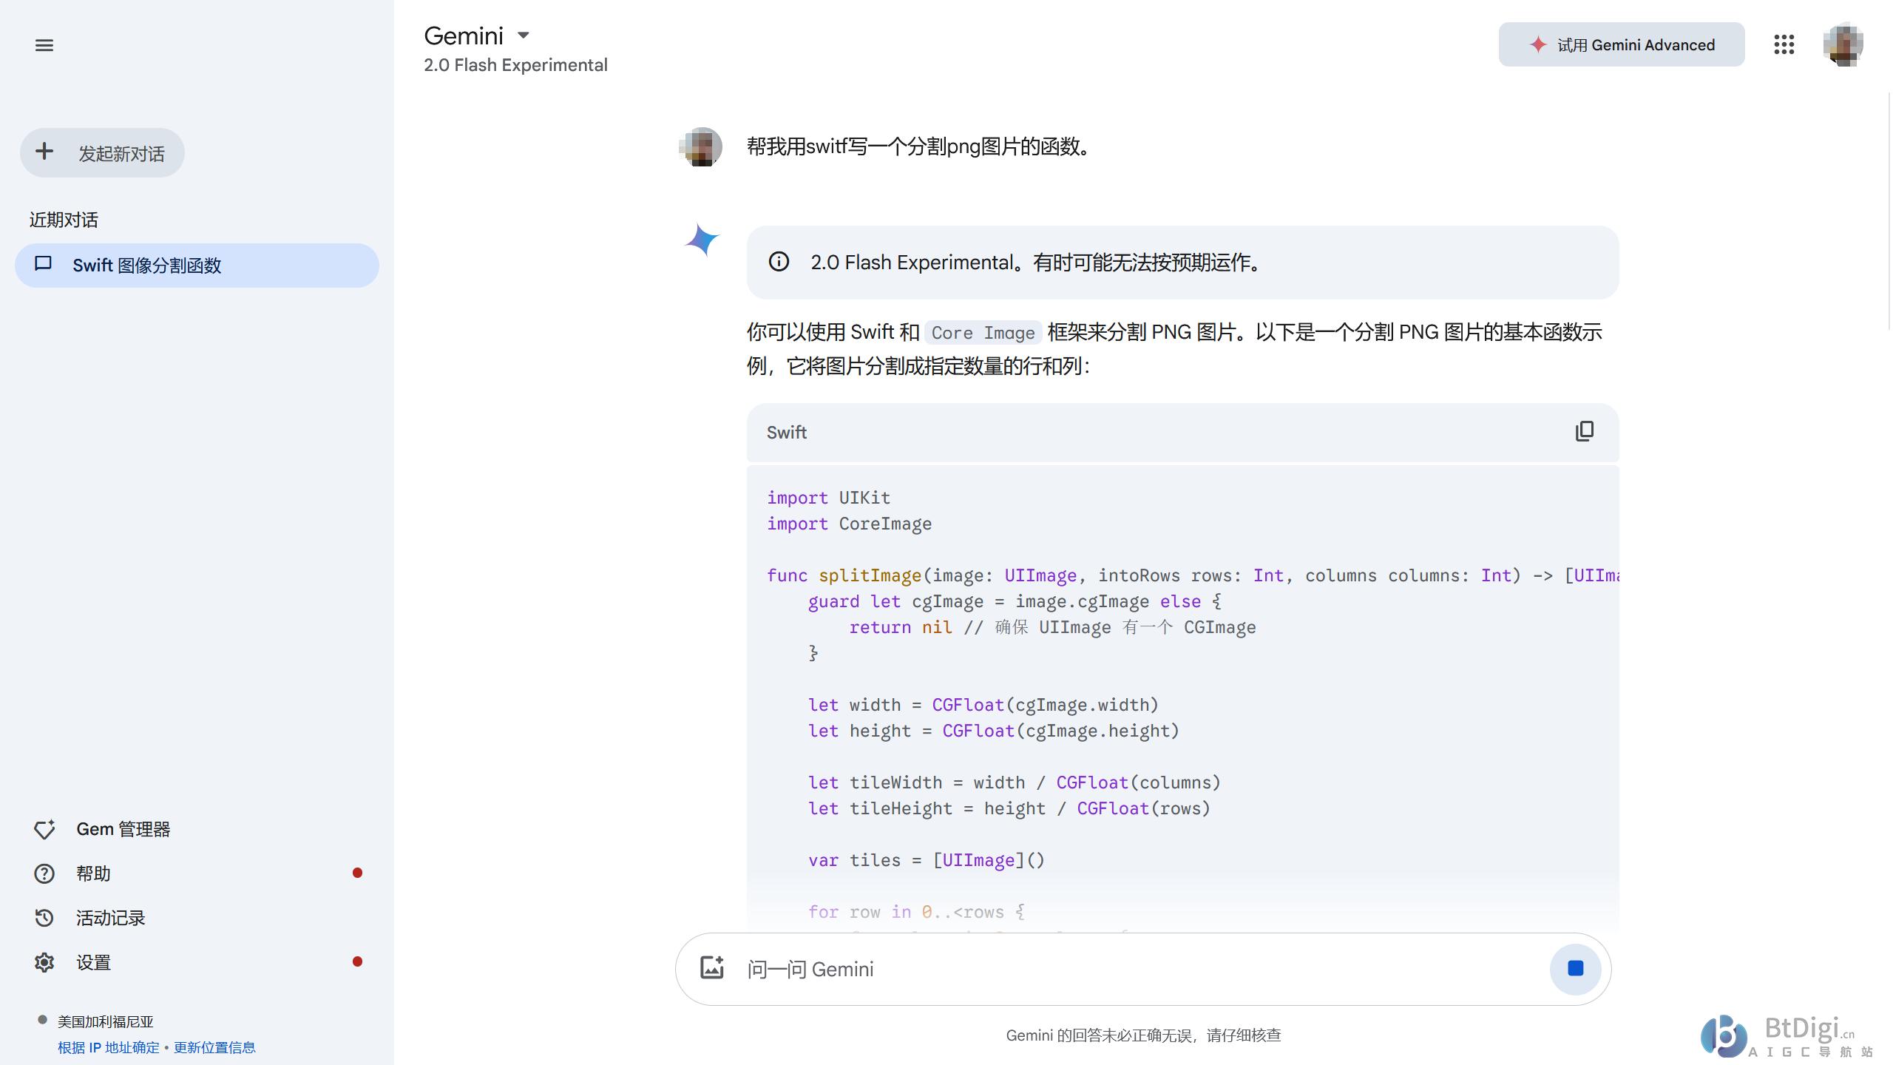Open Gem 管理器
This screenshot has height=1065, width=1893.
click(x=197, y=829)
